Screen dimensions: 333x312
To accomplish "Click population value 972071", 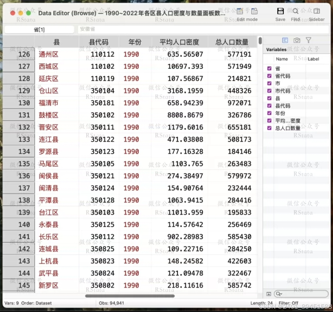I will [x=239, y=103].
